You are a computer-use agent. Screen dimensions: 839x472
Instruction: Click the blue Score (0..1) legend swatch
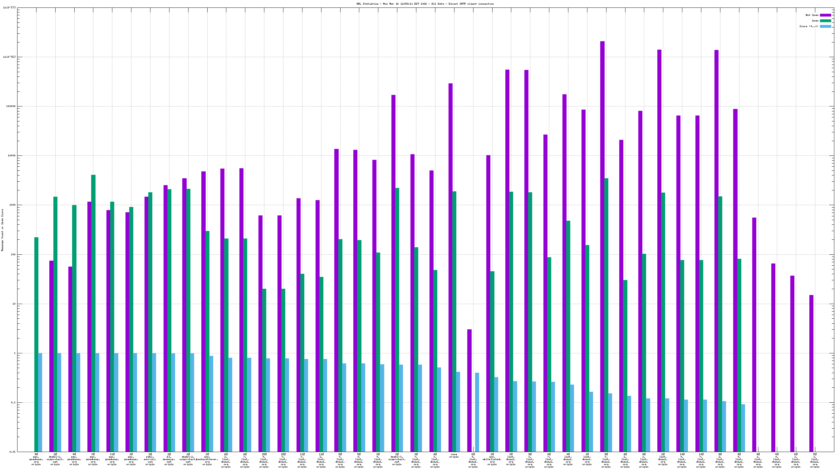(825, 27)
